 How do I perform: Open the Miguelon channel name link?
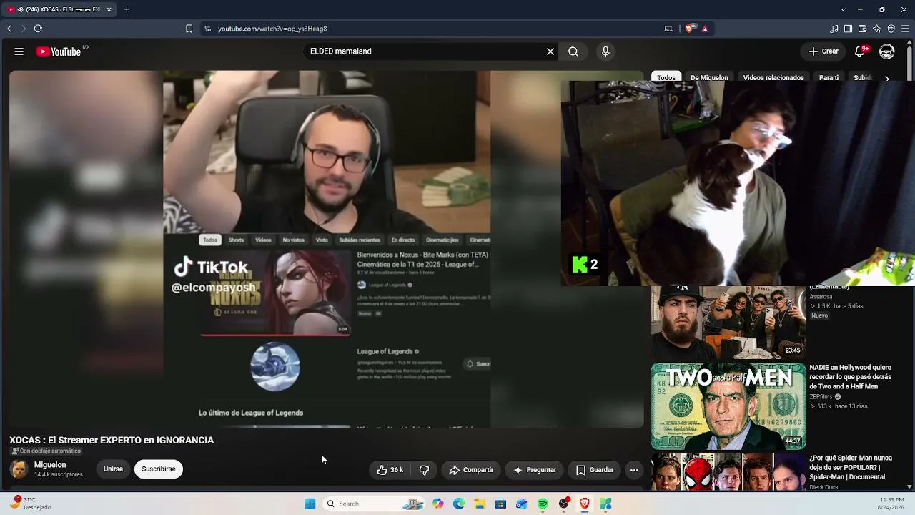[x=50, y=465]
